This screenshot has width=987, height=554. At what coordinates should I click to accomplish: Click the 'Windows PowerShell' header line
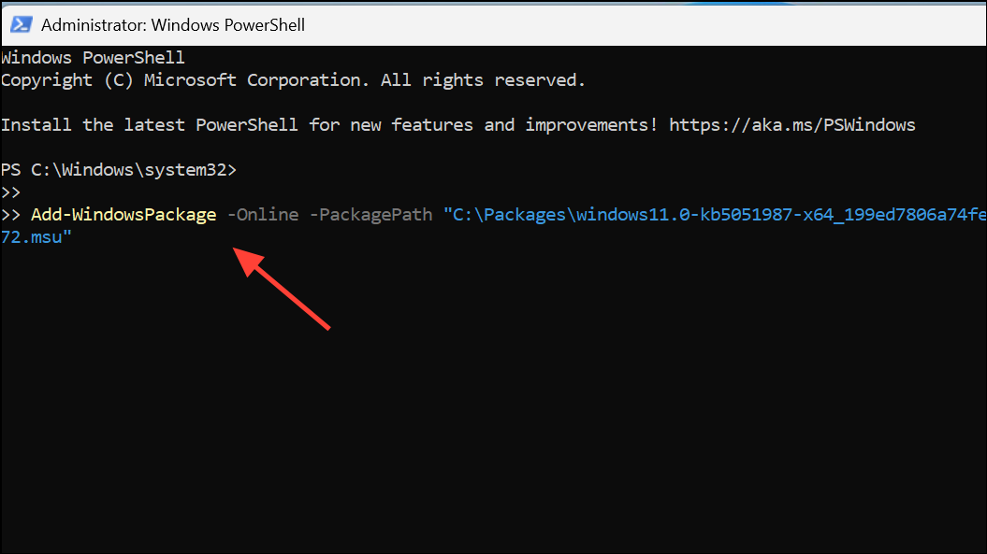point(94,57)
